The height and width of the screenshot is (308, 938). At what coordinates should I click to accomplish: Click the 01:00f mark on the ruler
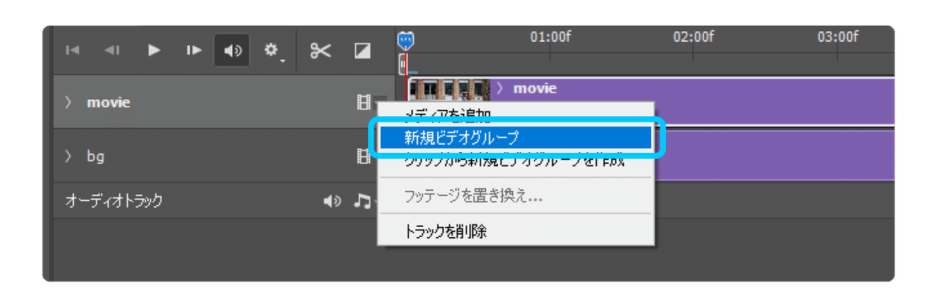click(550, 37)
